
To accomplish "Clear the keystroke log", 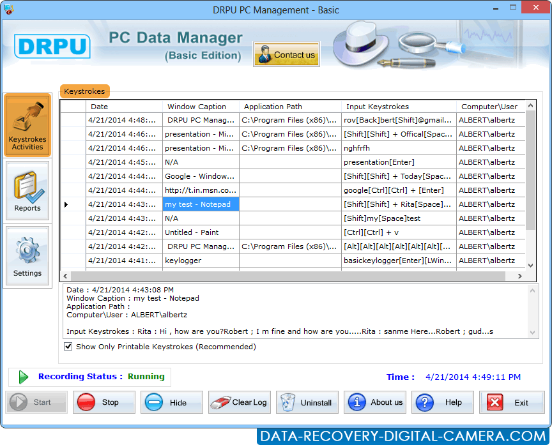I will coord(240,402).
